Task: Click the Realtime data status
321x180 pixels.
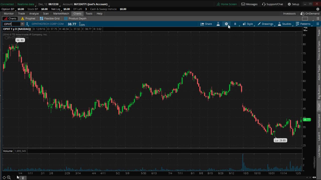Action: (x=26, y=4)
